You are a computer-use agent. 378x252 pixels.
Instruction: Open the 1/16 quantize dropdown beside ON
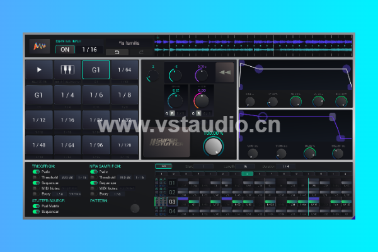click(89, 50)
